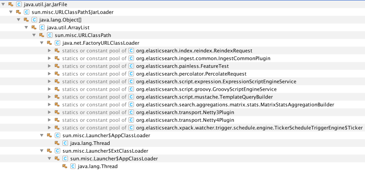Collapse the AppClassLoader node under ExtClassLoader

[x=49, y=158]
